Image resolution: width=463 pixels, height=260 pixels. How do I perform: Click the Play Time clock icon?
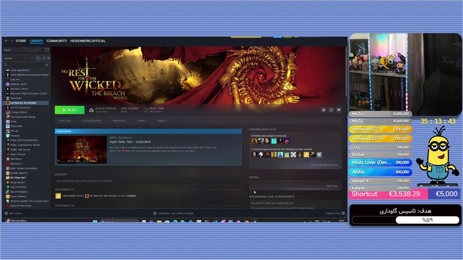click(146, 110)
